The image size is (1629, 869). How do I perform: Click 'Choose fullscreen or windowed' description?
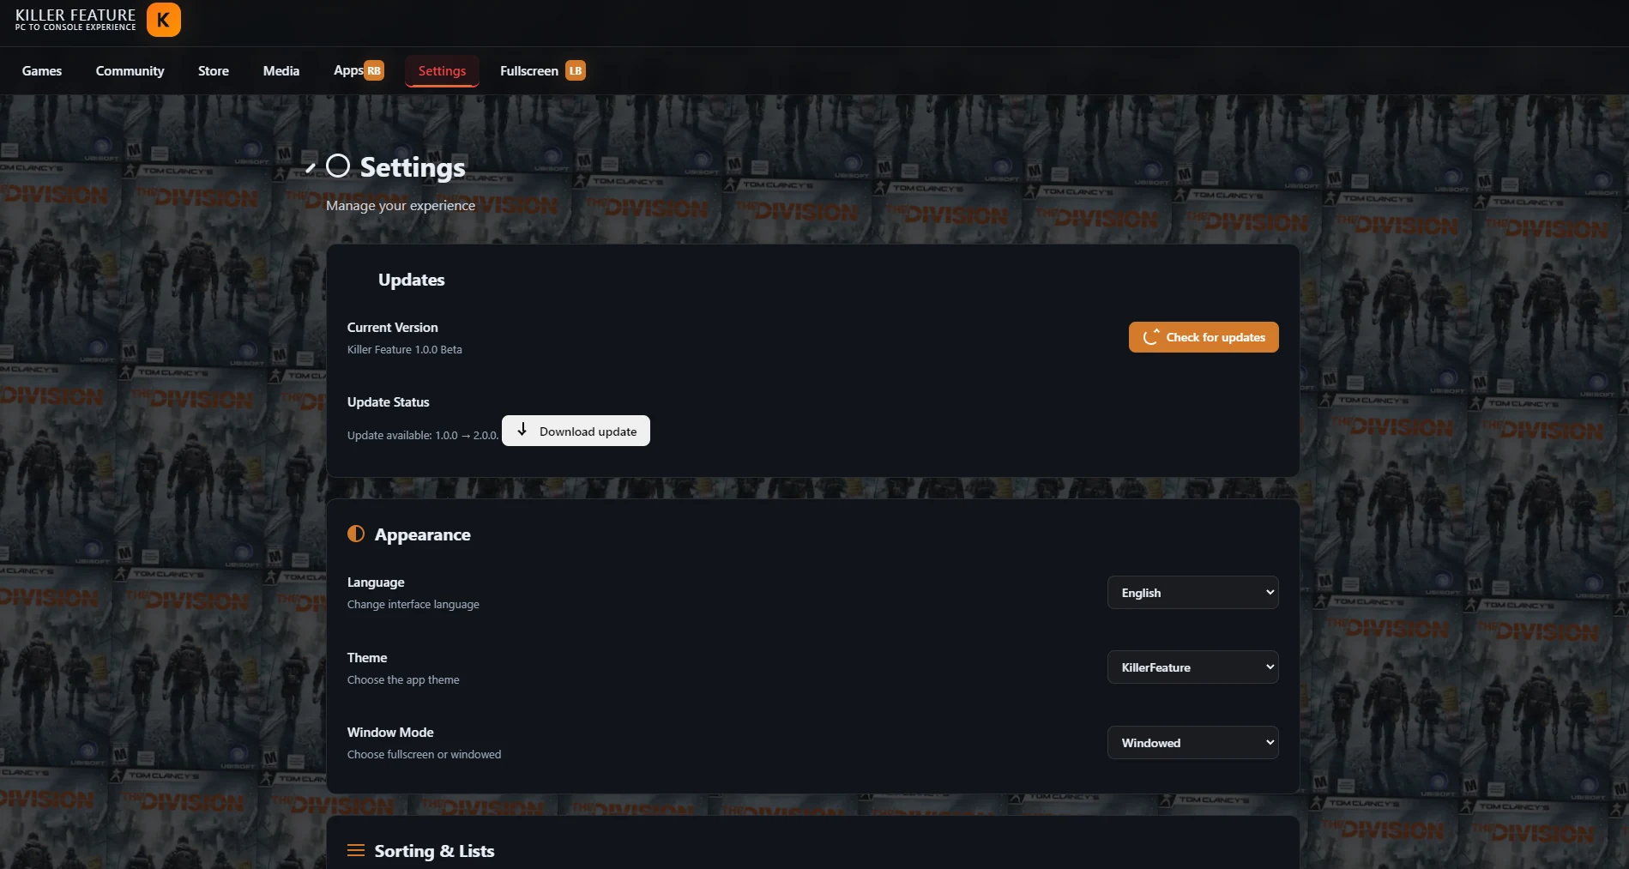425,755
